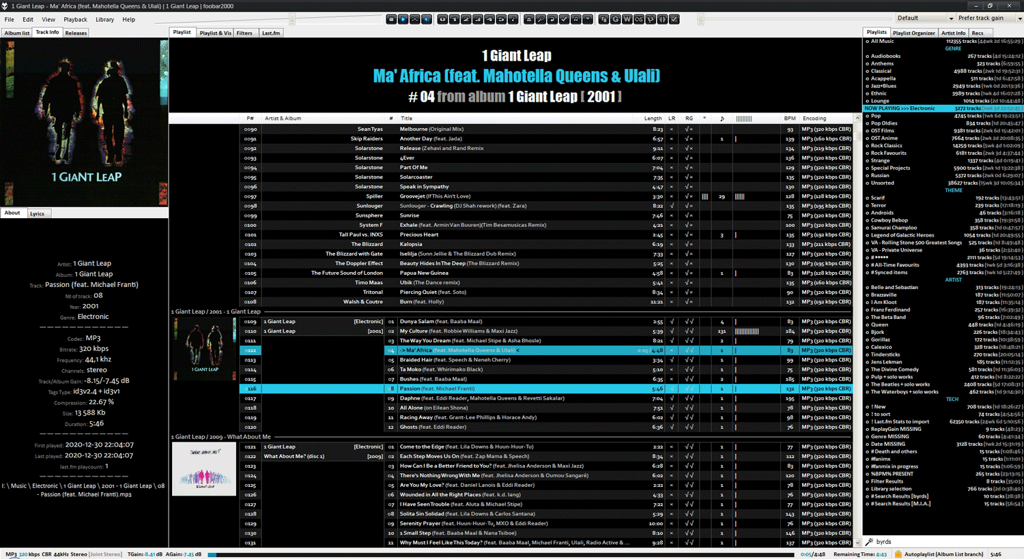Image resolution: width=1024 pixels, height=559 pixels.
Task: Open the Default output dropdown
Action: point(925,18)
